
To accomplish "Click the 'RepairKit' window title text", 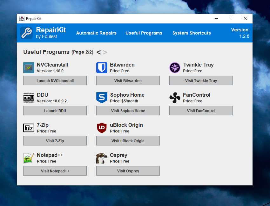I will click(x=33, y=19).
